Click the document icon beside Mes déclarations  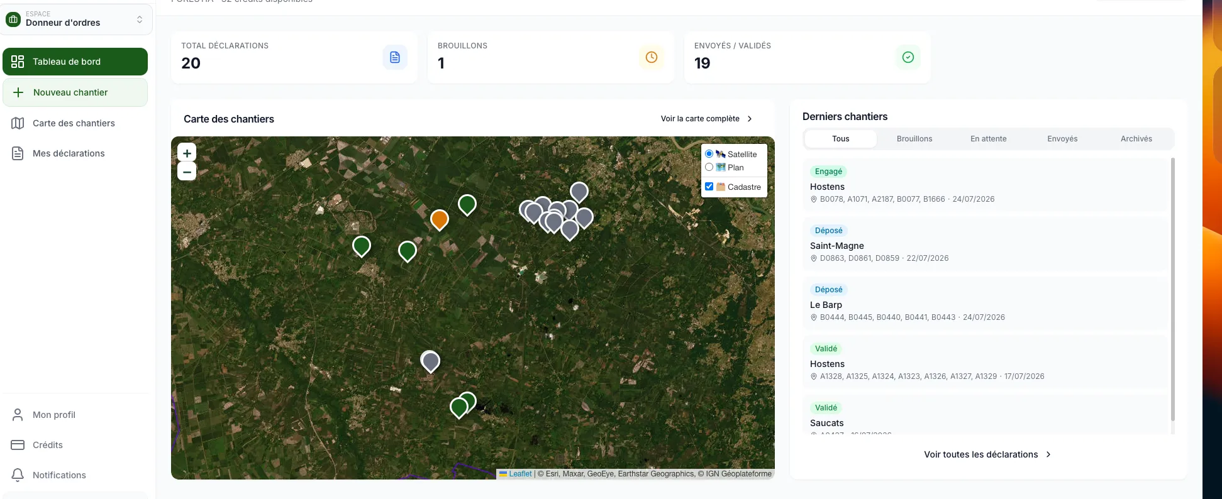coord(18,153)
